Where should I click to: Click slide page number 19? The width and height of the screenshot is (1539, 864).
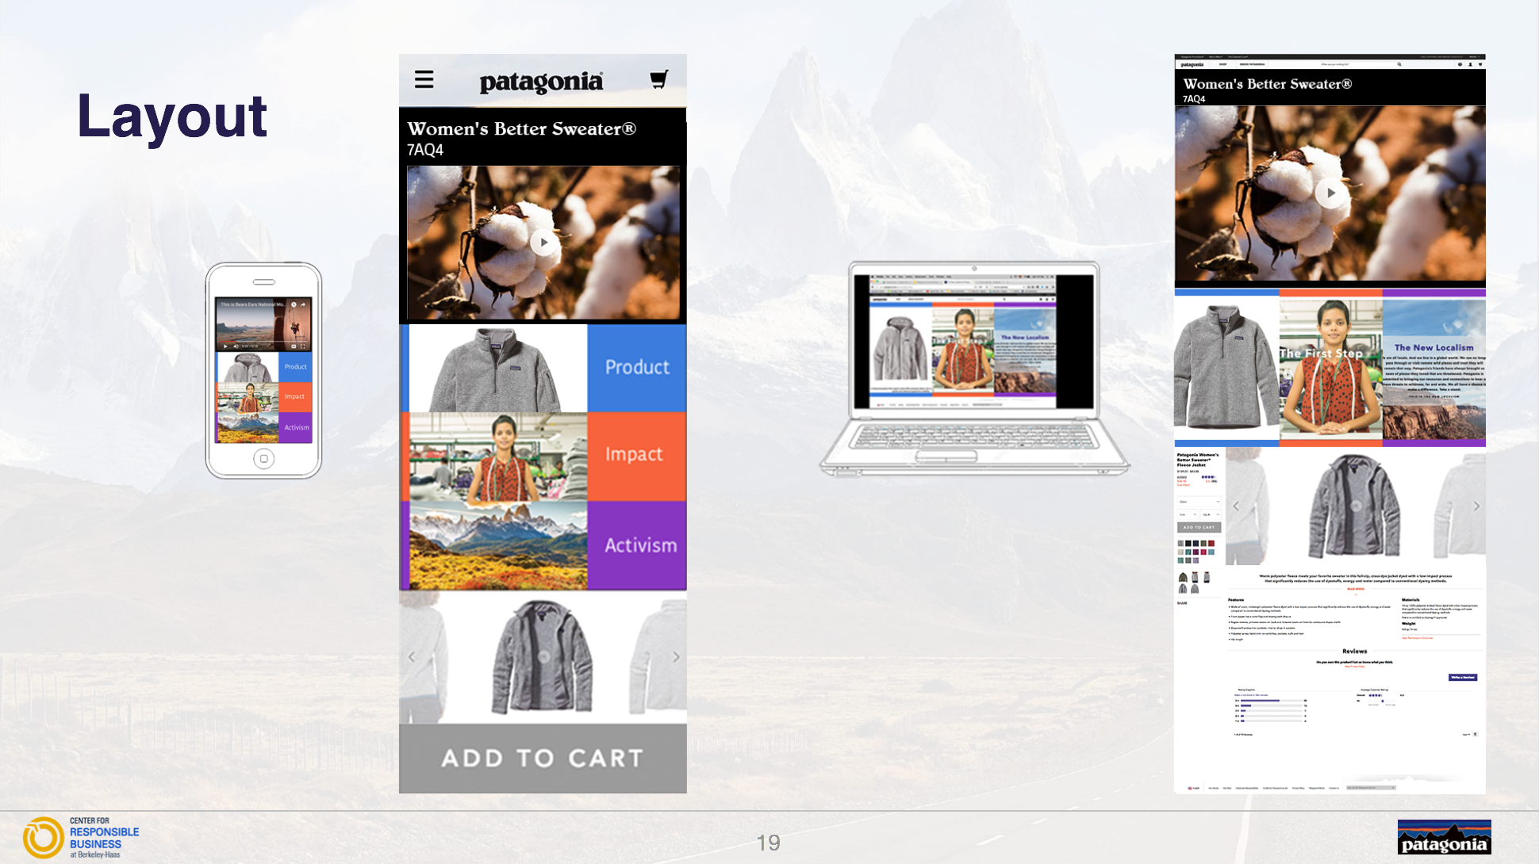pyautogui.click(x=768, y=842)
